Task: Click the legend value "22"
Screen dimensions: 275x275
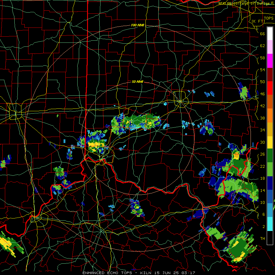Action: click(x=262, y=166)
